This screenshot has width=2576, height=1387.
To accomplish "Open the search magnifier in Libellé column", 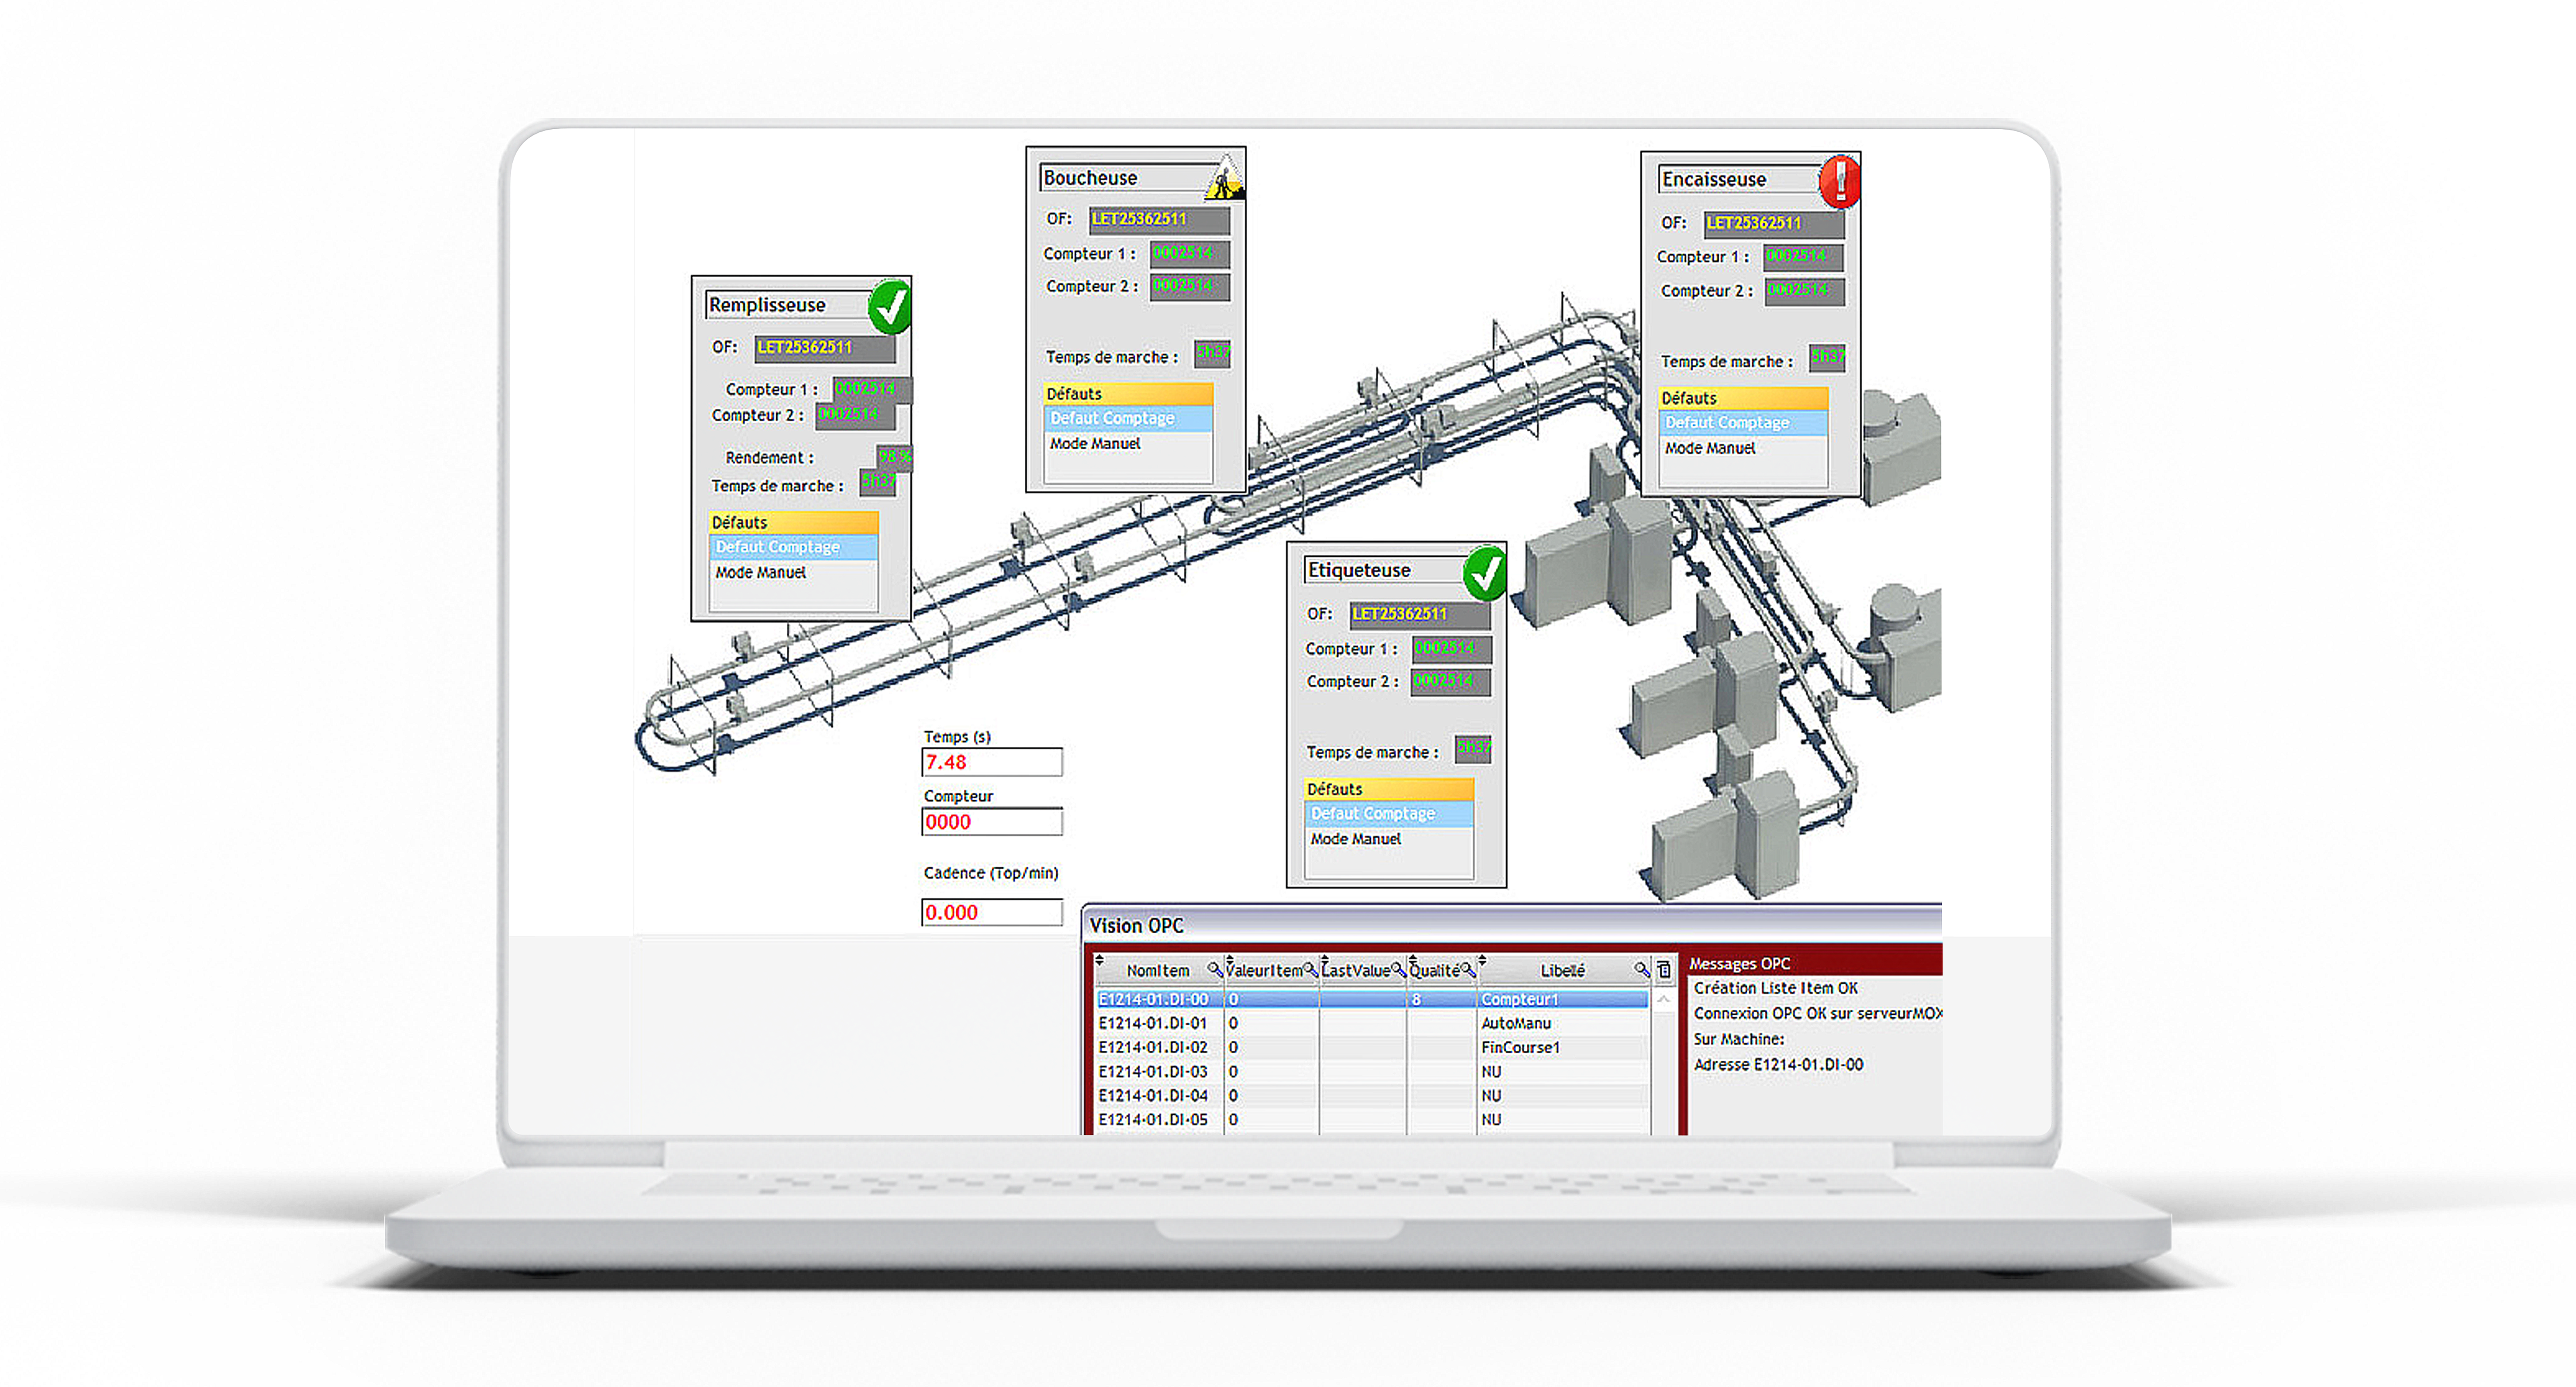I will (x=1641, y=969).
